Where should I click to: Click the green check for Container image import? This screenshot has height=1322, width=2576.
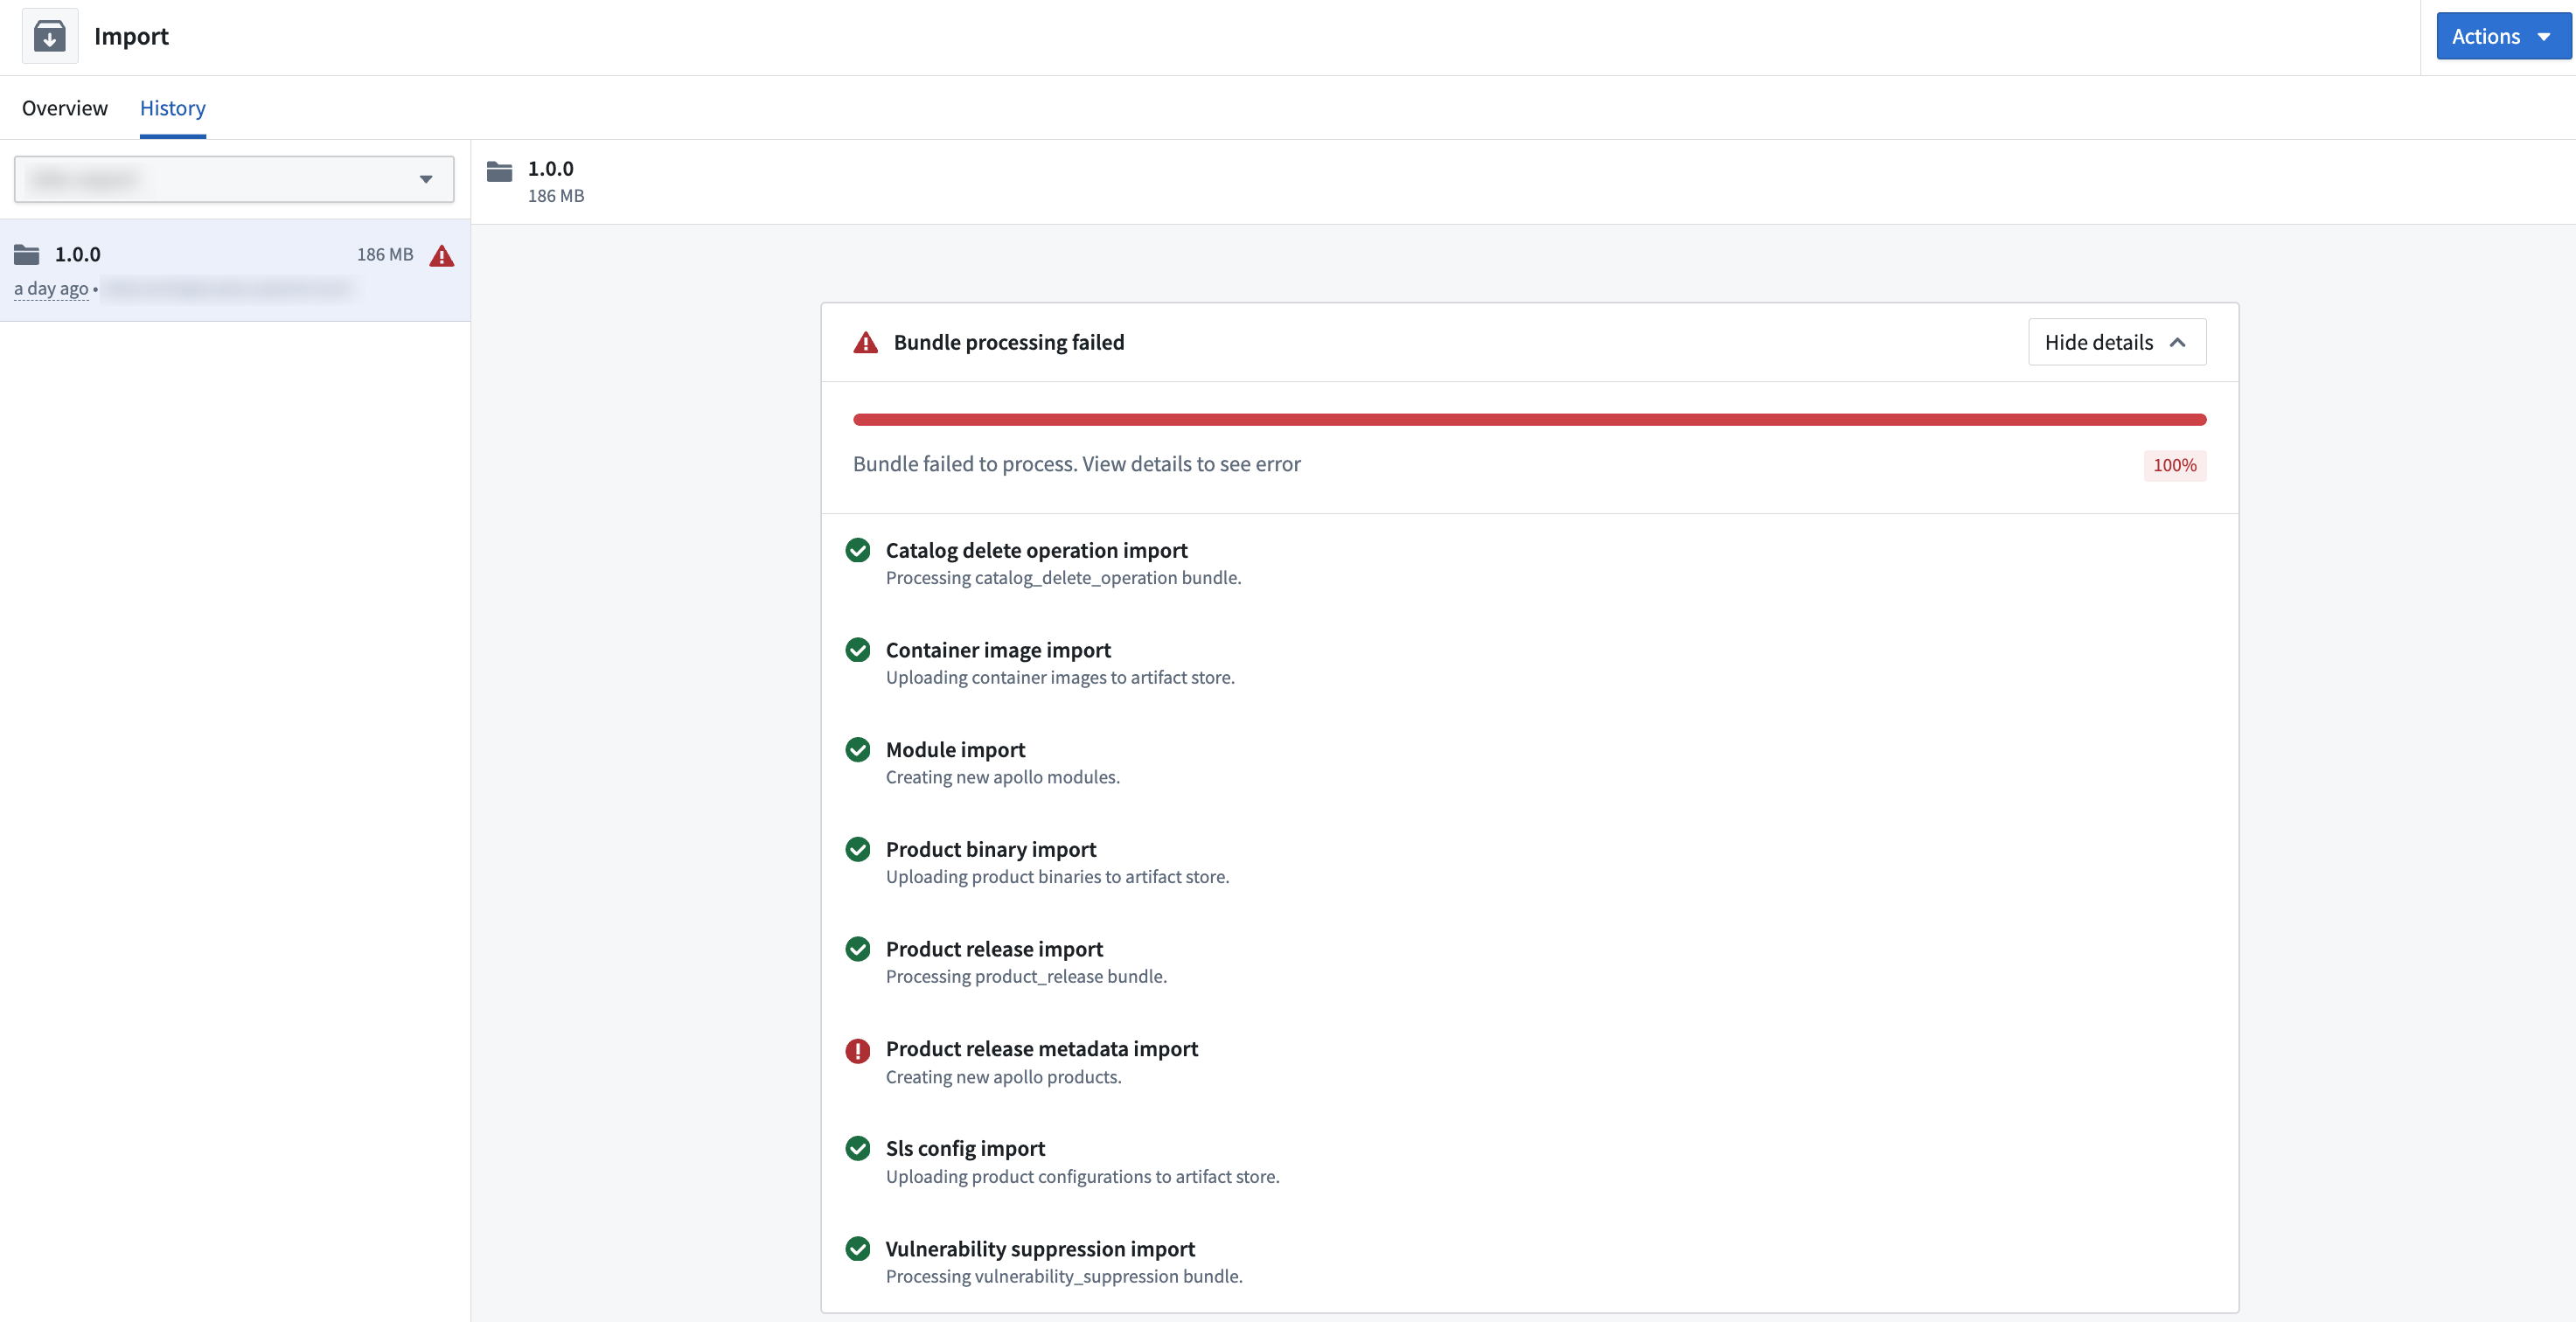(858, 651)
